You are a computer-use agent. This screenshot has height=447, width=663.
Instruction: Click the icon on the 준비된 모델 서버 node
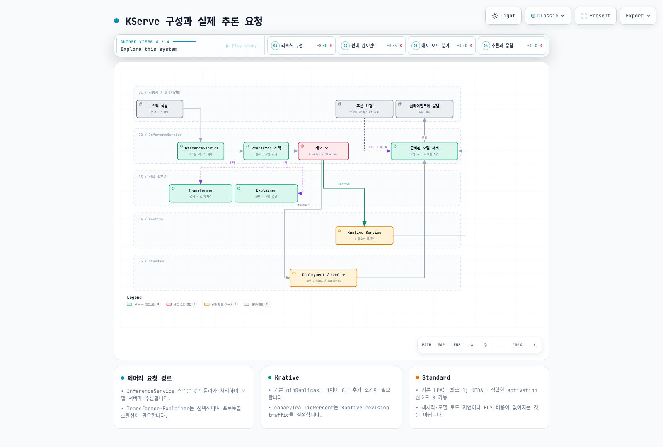395,147
